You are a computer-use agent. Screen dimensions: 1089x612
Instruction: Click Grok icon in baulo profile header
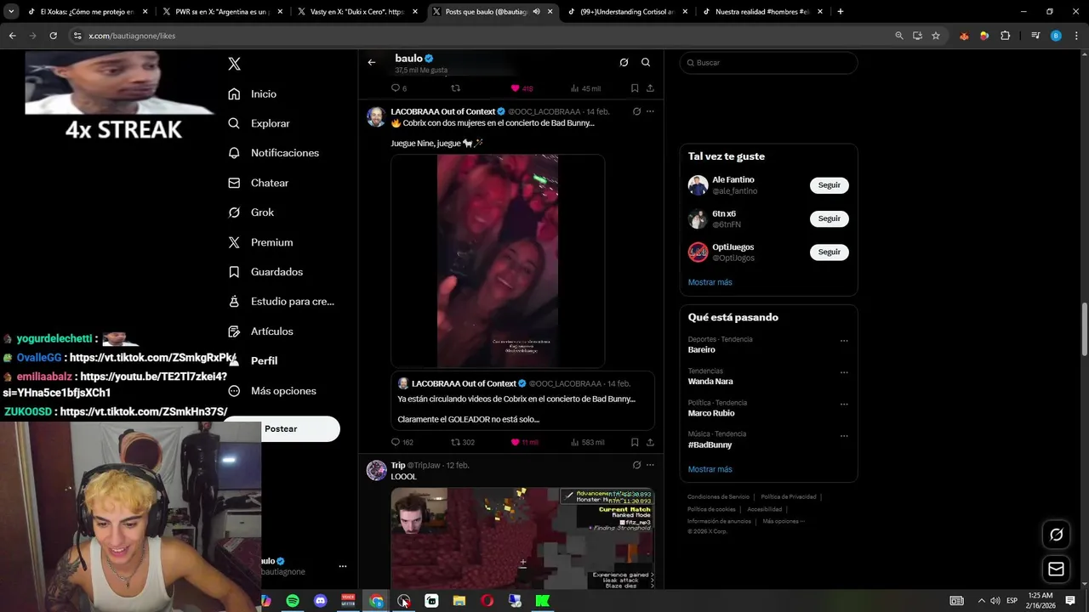624,62
